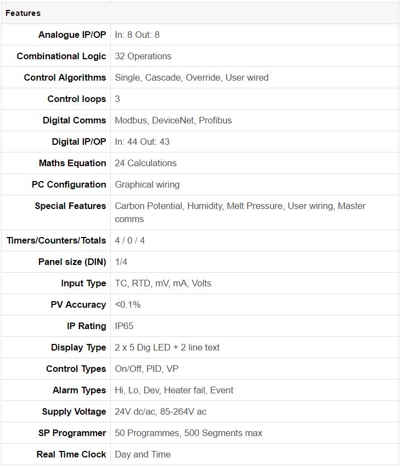Select the Control Algorithms label
Image resolution: width=402 pixels, height=469 pixels.
tap(65, 77)
